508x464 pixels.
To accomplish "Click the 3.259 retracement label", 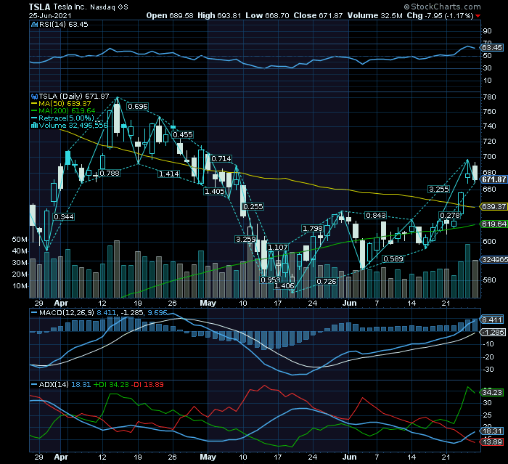I will pos(246,240).
